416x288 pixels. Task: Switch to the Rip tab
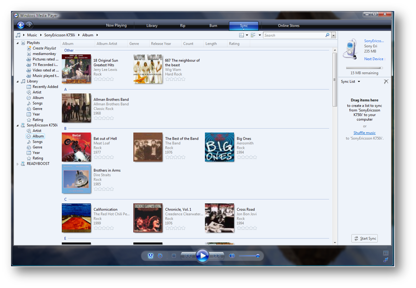(182, 26)
